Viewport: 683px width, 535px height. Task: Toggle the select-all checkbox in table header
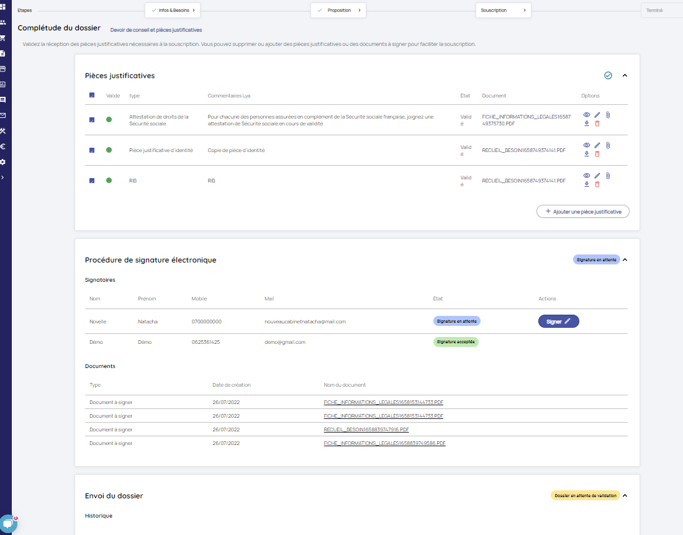click(92, 96)
